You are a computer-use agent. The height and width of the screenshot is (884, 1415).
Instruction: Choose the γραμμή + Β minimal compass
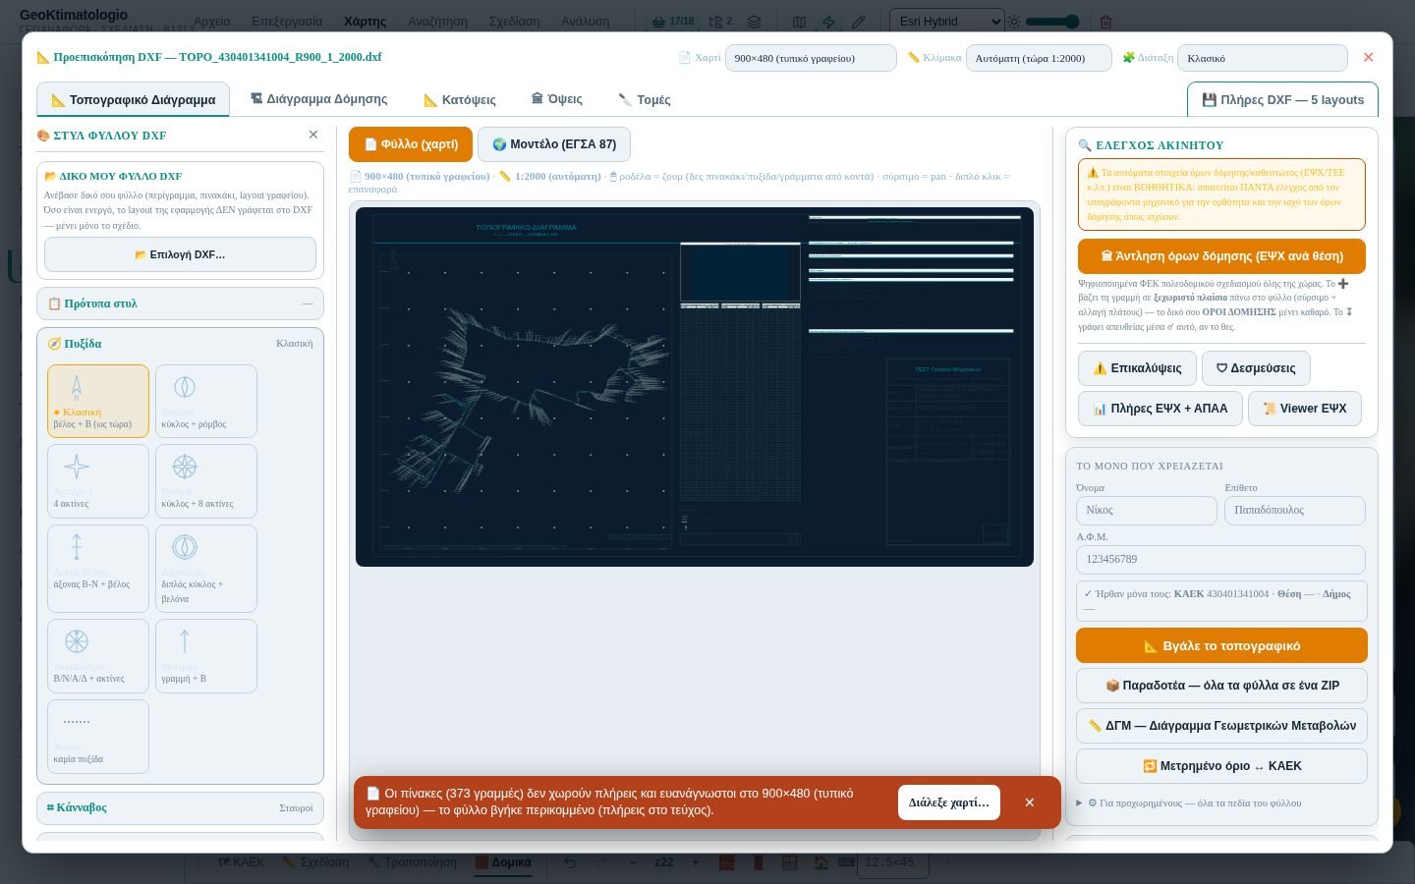pos(206,655)
